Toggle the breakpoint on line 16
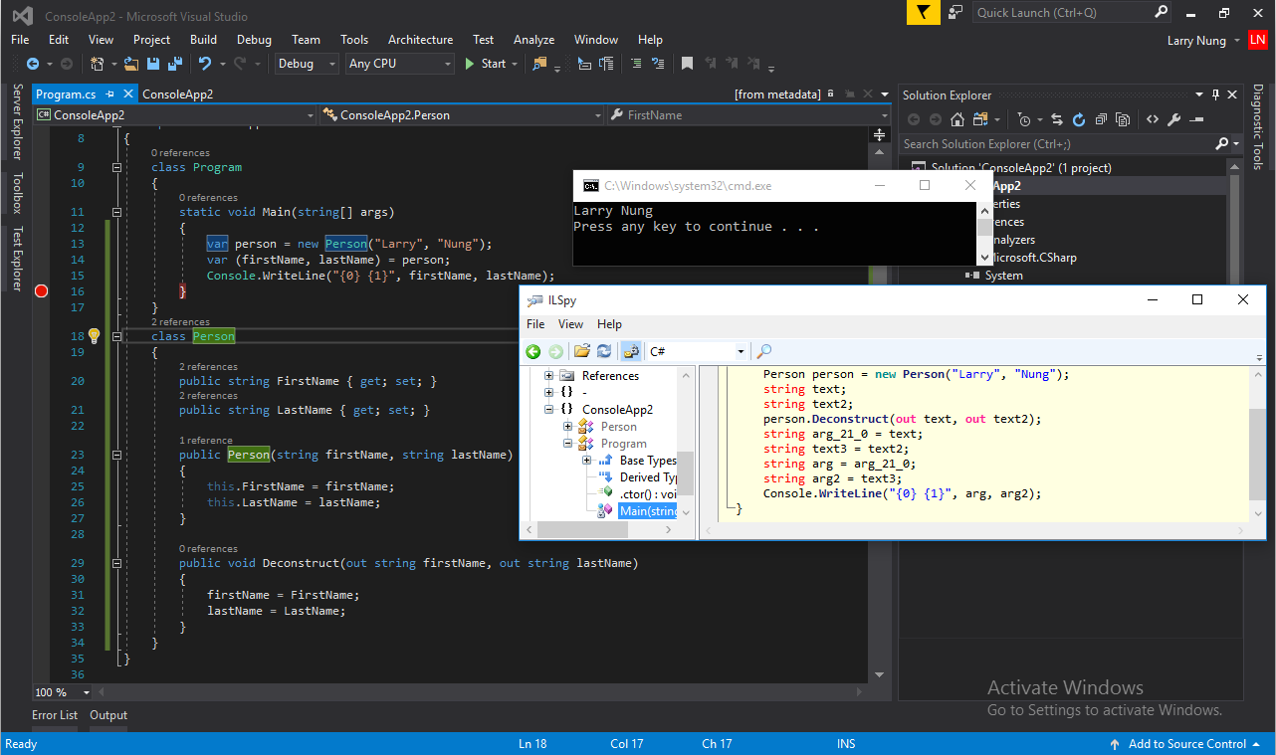Screen dimensions: 1276x755 click(x=41, y=291)
